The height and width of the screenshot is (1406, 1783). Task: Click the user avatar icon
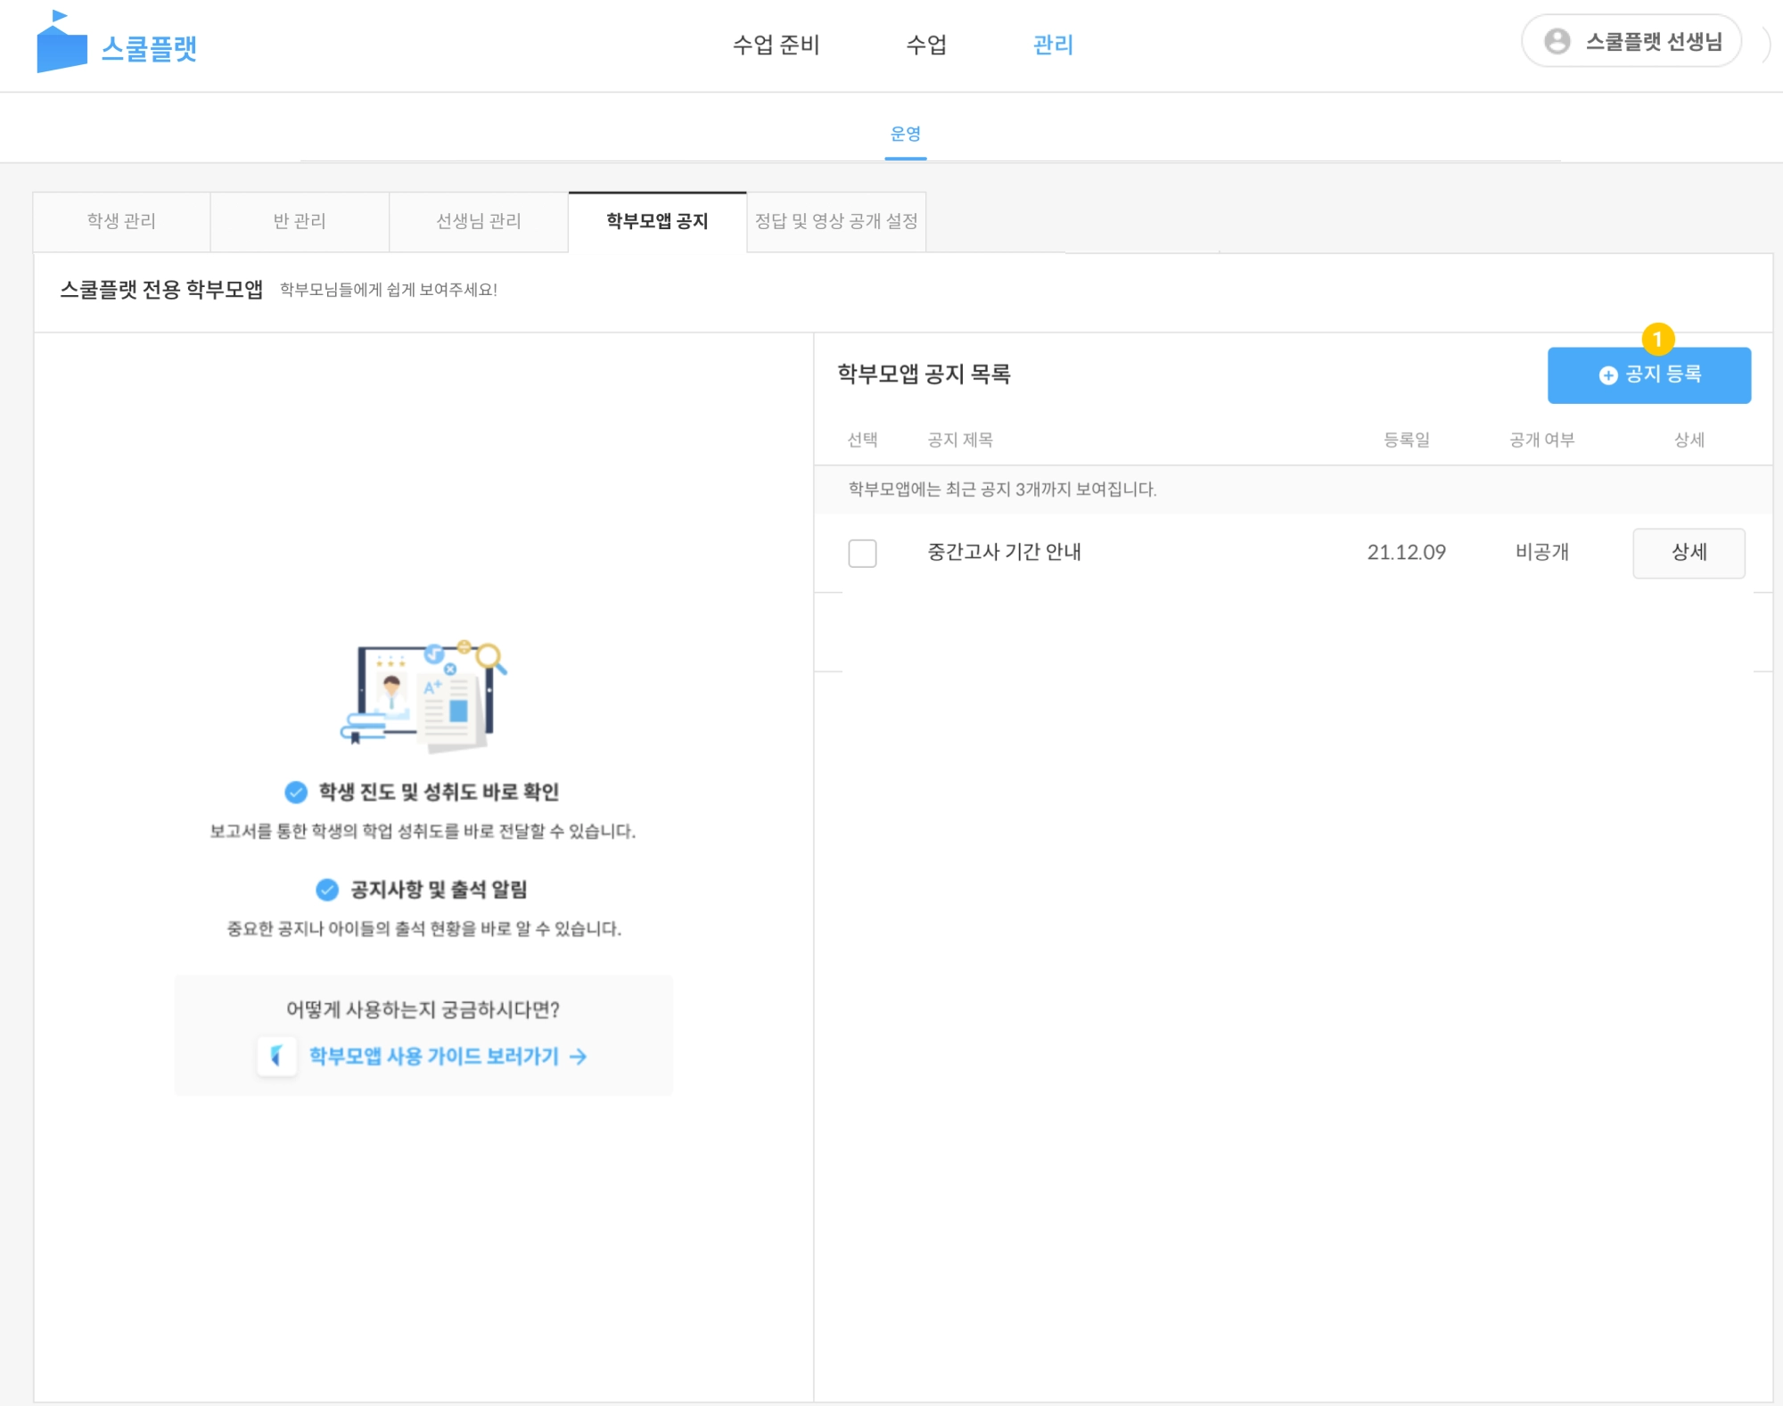click(x=1557, y=41)
